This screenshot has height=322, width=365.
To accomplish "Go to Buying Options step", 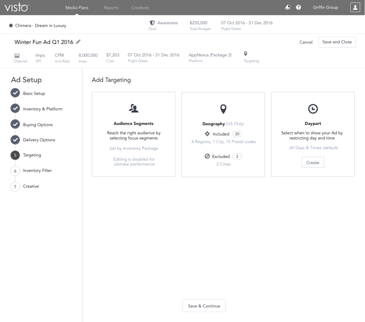I will point(38,125).
